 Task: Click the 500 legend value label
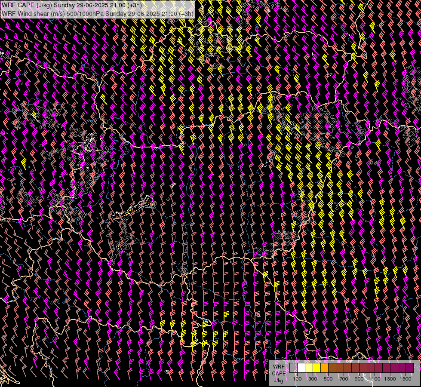(x=328, y=379)
